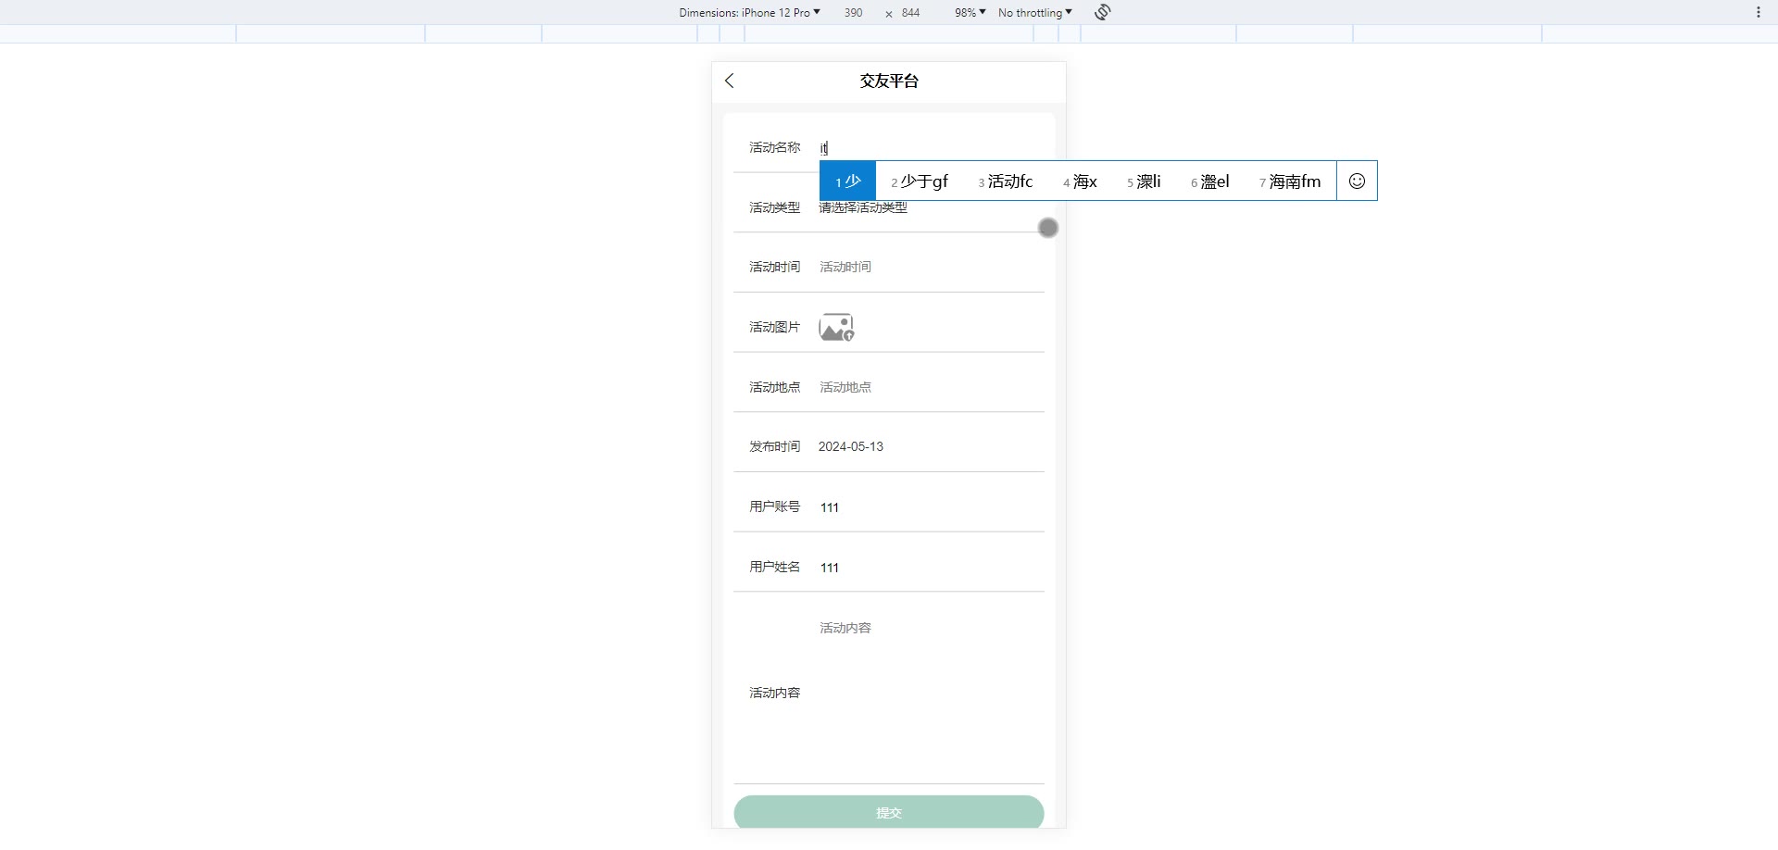Open the No throttling dropdown
This screenshot has height=850, width=1778.
(x=1034, y=12)
